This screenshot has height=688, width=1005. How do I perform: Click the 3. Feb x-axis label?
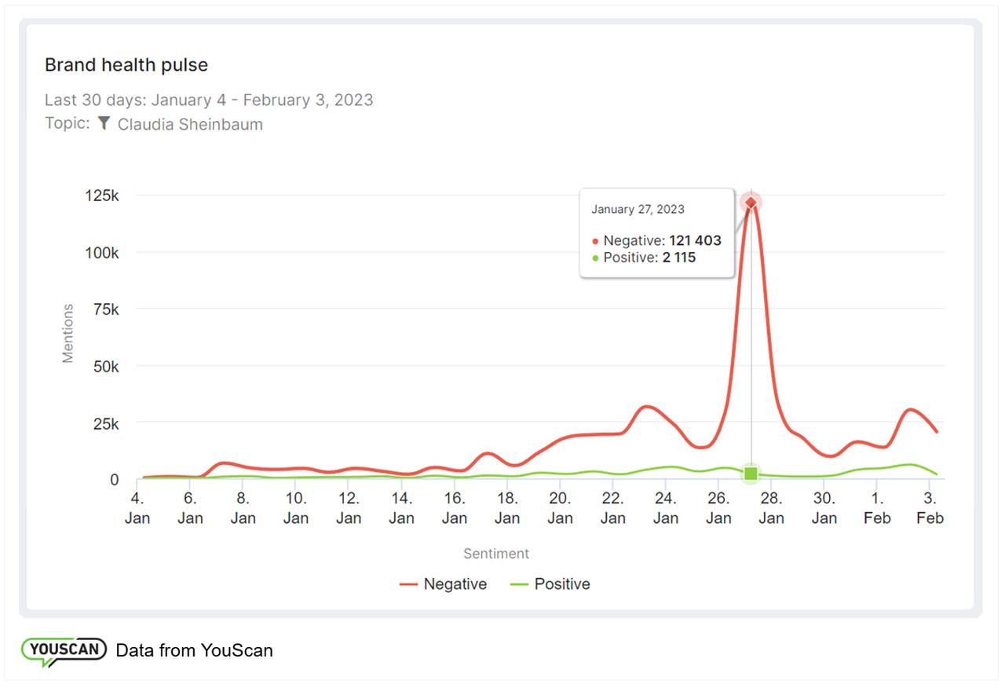930,507
